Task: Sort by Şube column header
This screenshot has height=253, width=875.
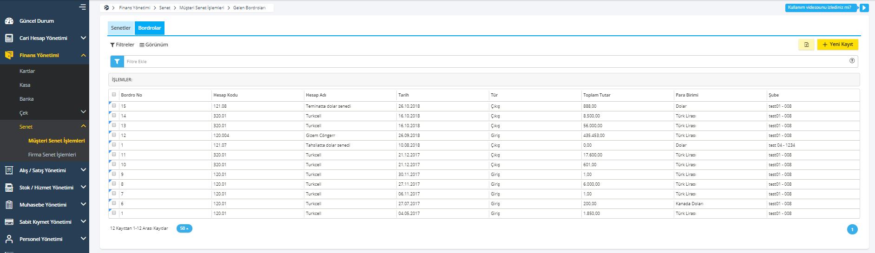Action: [774, 95]
